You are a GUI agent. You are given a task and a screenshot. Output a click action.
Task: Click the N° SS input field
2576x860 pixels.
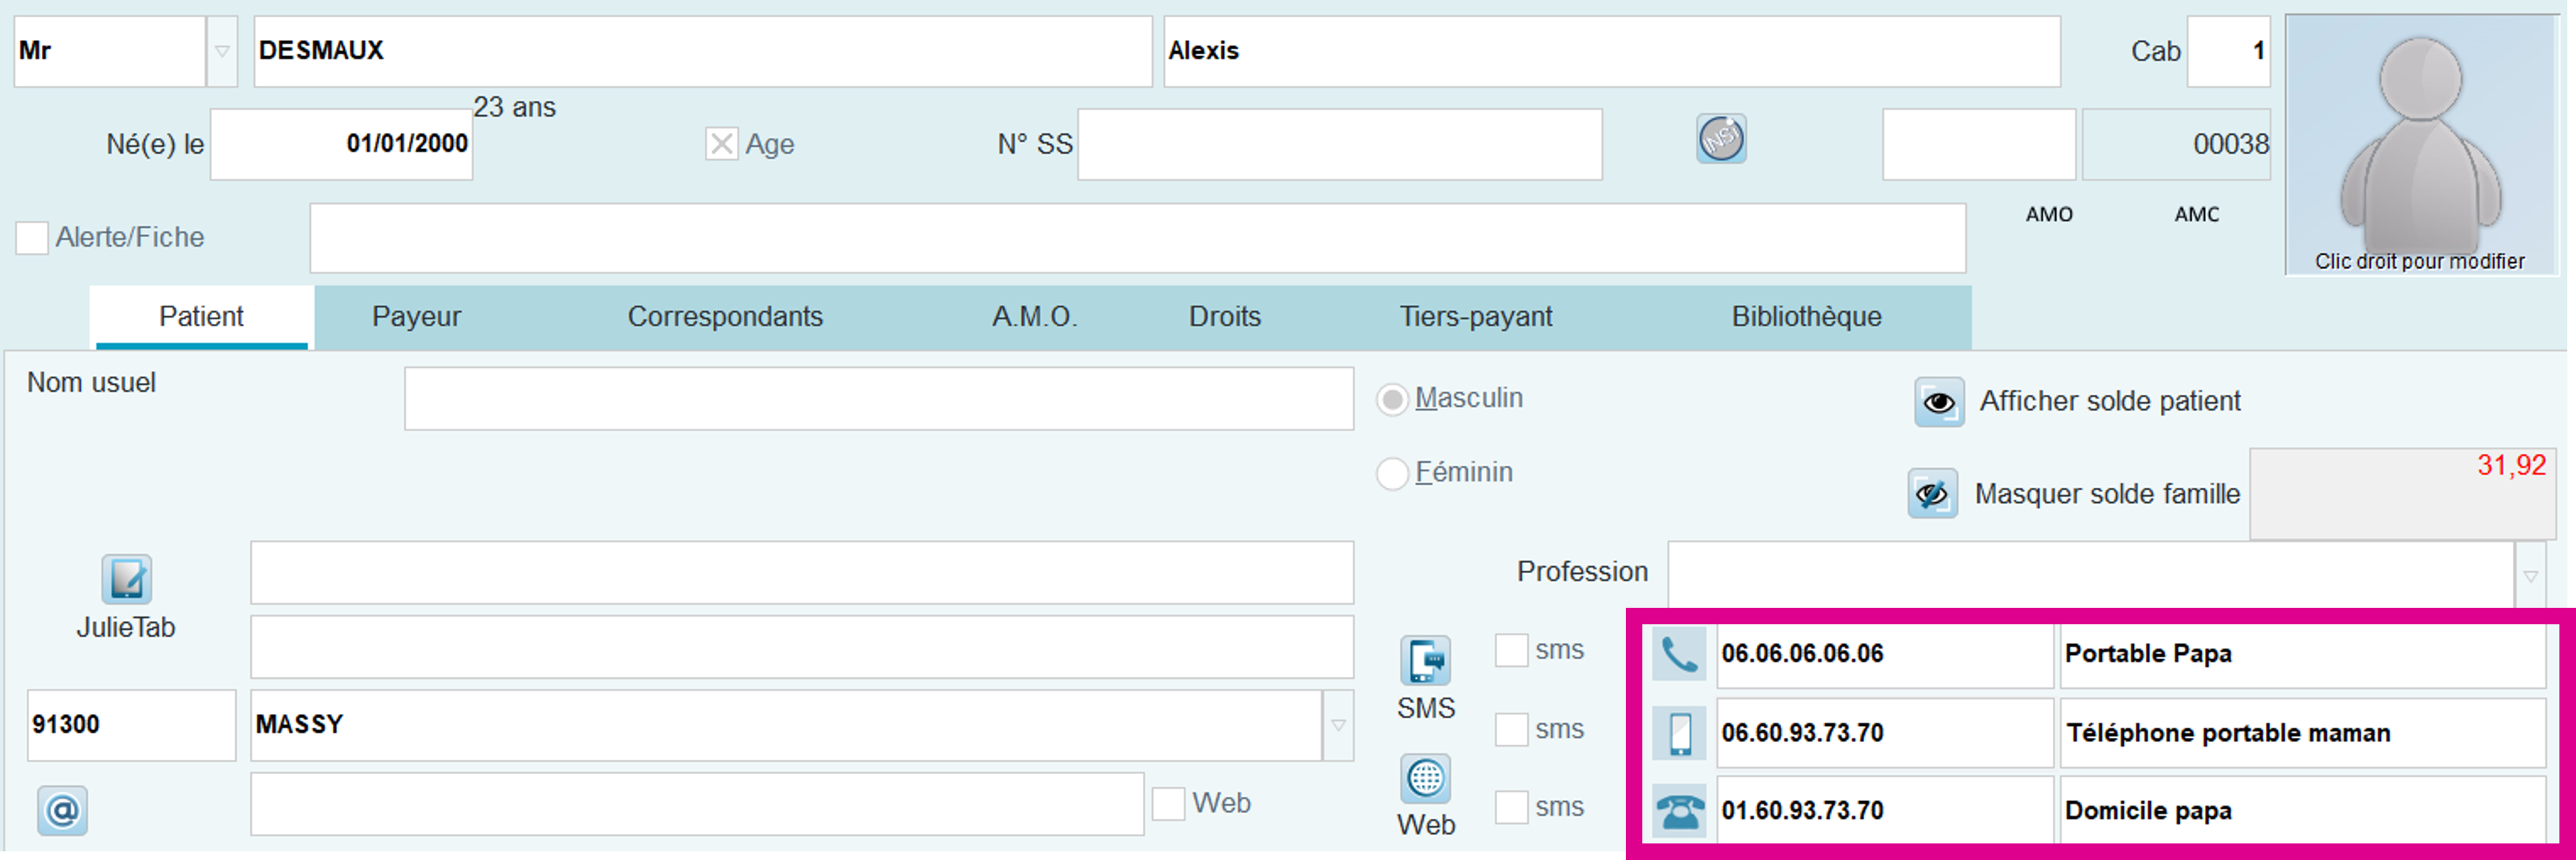pyautogui.click(x=1340, y=145)
